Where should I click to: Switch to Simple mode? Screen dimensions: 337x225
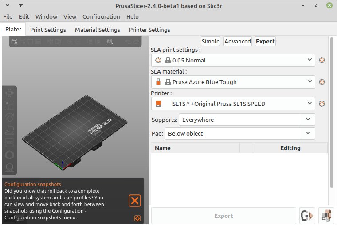point(211,42)
